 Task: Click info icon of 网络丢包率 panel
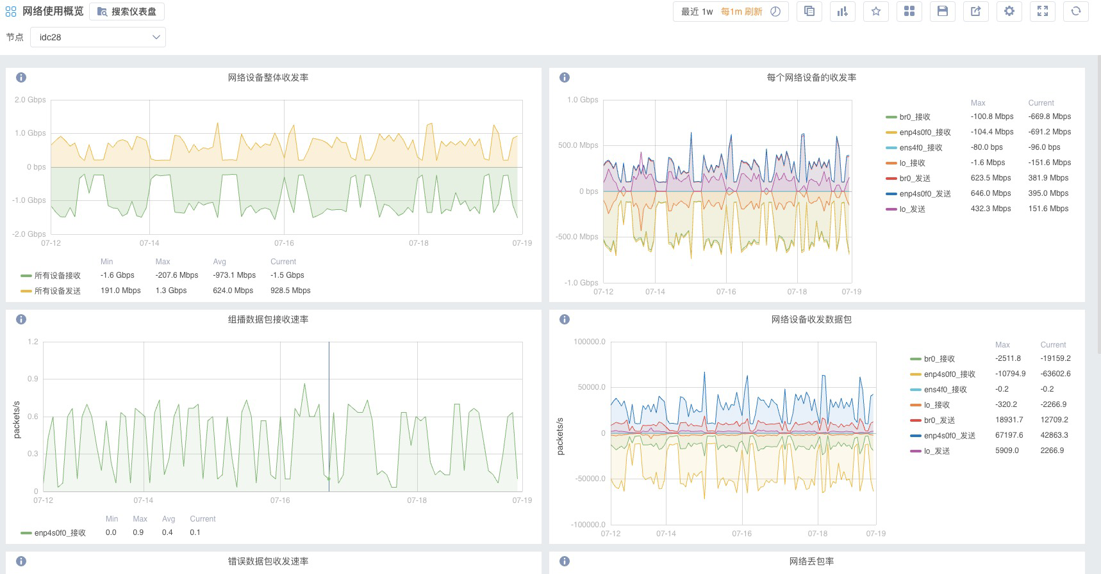pos(565,561)
